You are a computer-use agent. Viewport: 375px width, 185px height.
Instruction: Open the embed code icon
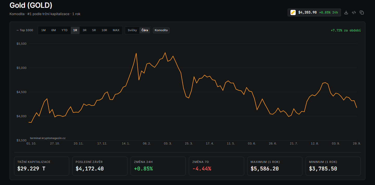pyautogui.click(x=354, y=12)
